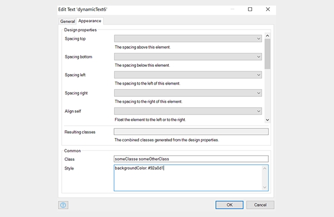Click design properties scroll down arrow

pos(268,120)
